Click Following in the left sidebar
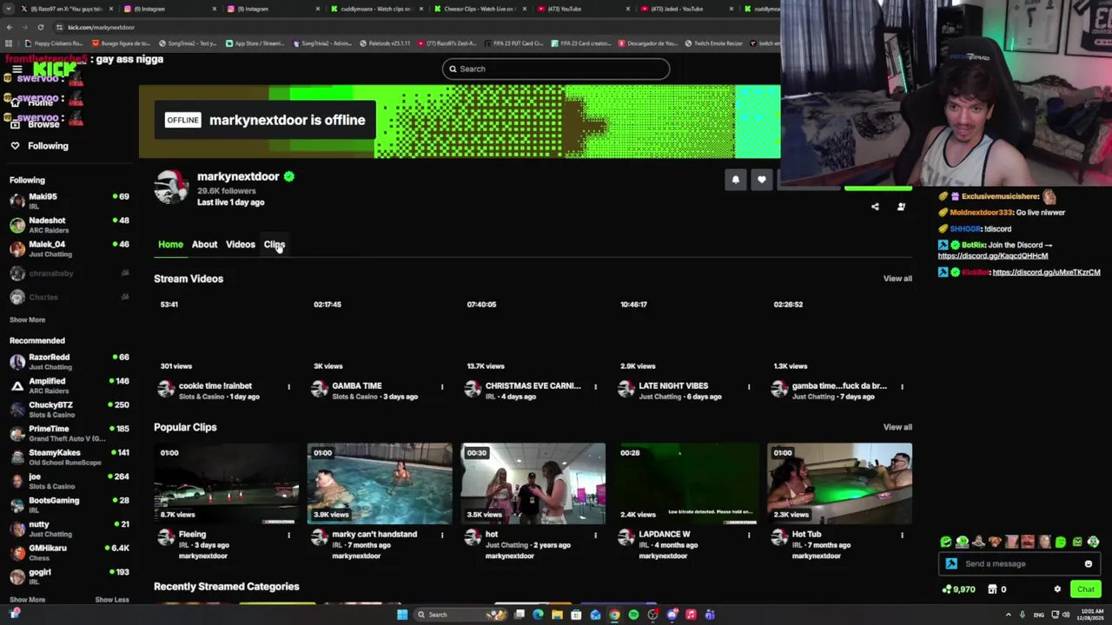 [48, 146]
